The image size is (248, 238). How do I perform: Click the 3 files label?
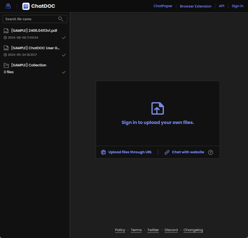pyautogui.click(x=9, y=72)
